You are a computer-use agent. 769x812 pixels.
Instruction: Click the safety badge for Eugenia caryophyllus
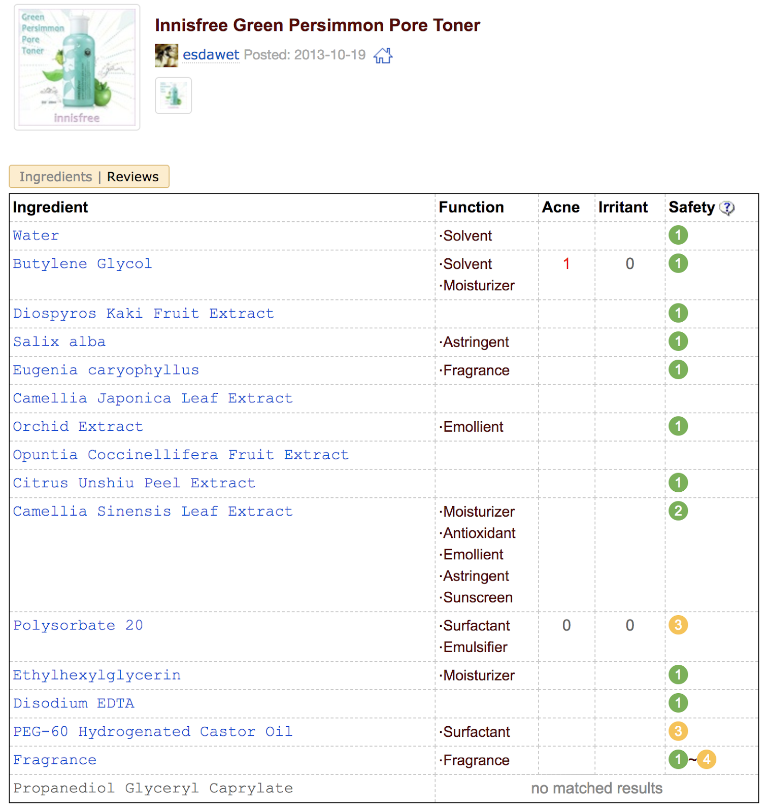pyautogui.click(x=678, y=369)
